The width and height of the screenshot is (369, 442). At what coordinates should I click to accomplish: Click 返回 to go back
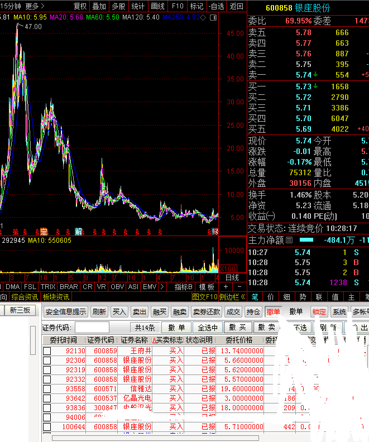(x=236, y=6)
